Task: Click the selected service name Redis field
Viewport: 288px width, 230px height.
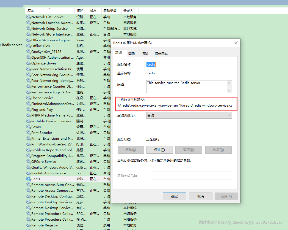Action: pos(151,64)
